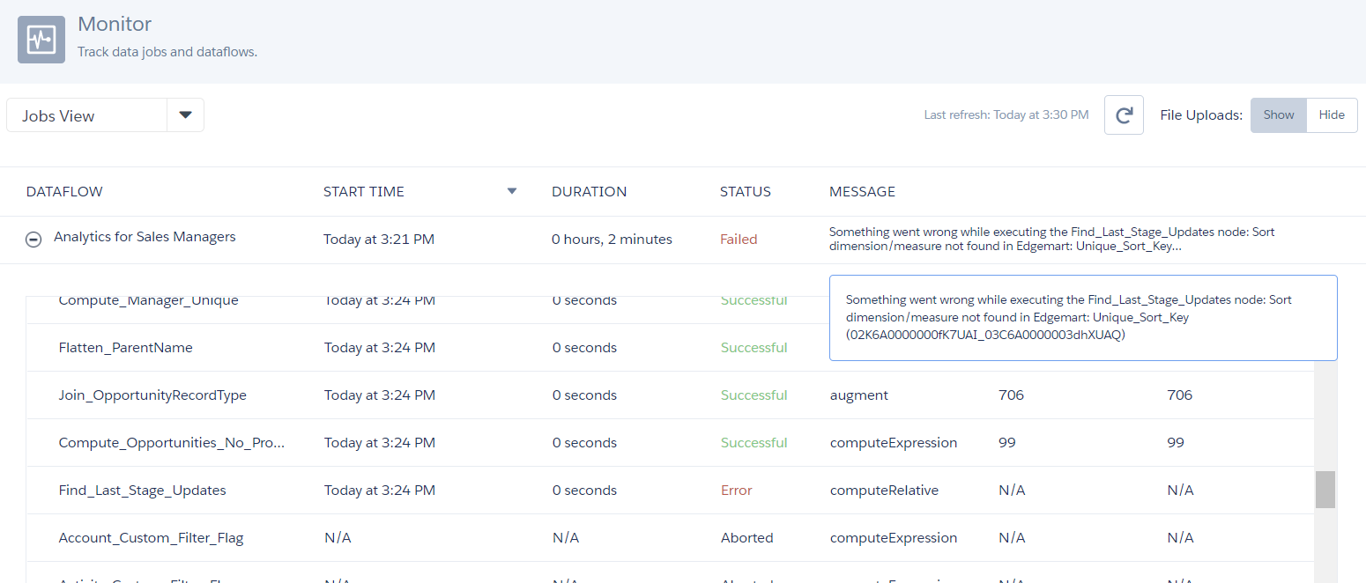Click the refresh icon to reload jobs

1124,114
